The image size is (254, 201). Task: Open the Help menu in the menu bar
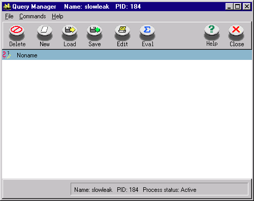57,16
